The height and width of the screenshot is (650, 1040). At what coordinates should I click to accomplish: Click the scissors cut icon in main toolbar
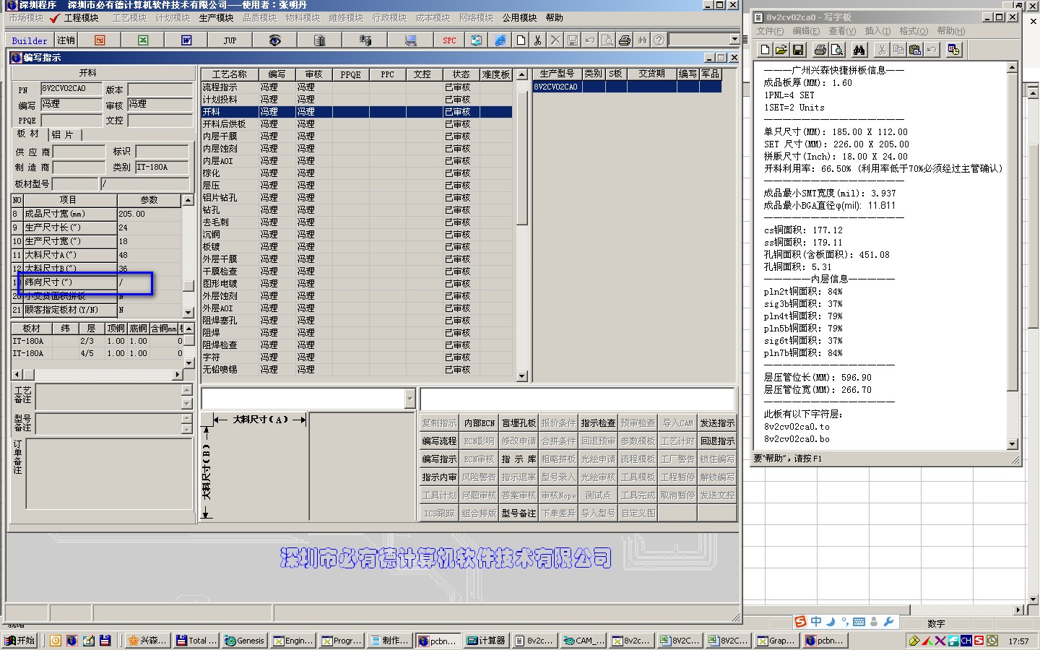point(538,40)
